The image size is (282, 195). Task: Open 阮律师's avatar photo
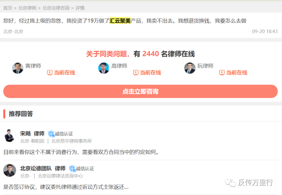click(x=190, y=68)
